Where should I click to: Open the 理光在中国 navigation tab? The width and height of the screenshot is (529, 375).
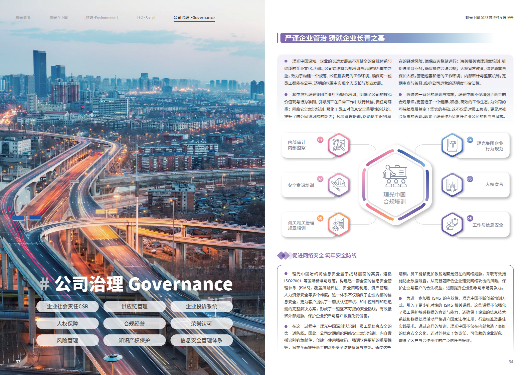(x=59, y=18)
